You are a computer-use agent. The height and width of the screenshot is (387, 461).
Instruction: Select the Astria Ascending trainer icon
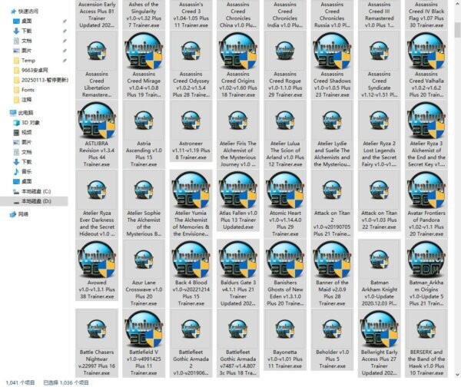144,121
